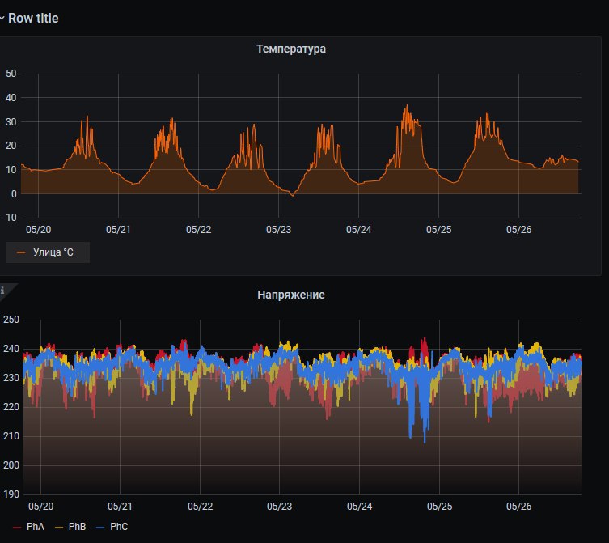Click the Row title heading
Viewport: 609px width, 543px height.
(33, 19)
